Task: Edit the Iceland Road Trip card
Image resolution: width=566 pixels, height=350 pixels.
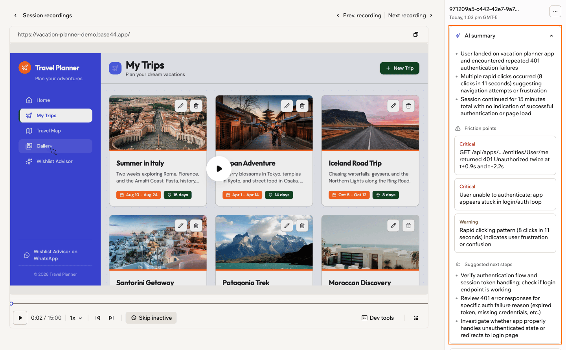Action: (393, 106)
